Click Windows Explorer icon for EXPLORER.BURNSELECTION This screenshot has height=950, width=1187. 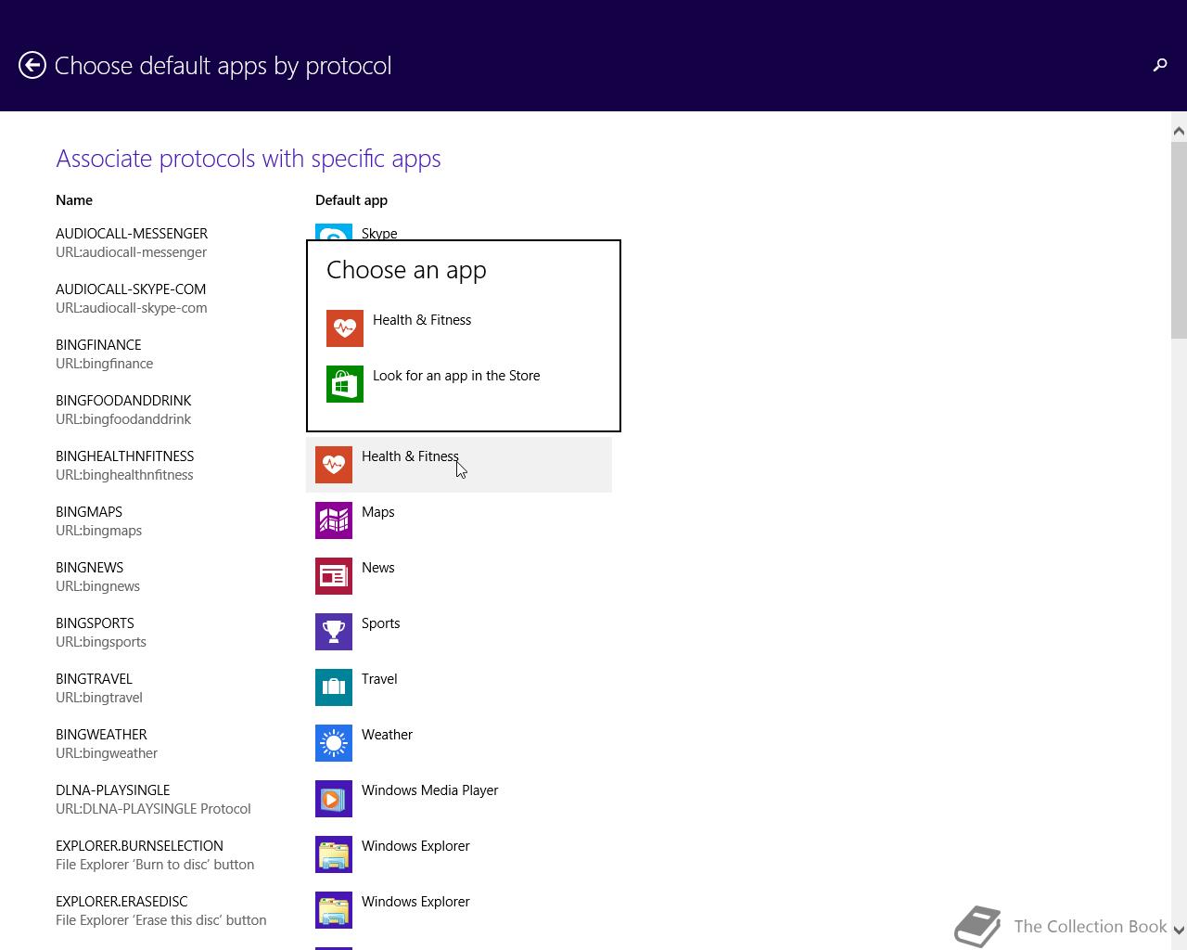334,854
